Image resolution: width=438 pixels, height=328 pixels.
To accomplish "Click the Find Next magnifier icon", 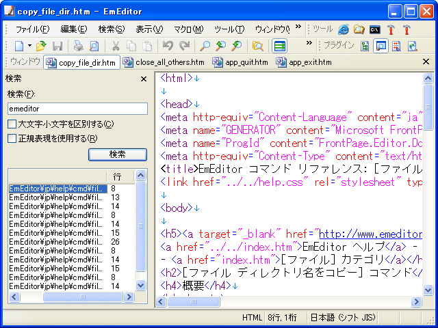I will point(237,46).
